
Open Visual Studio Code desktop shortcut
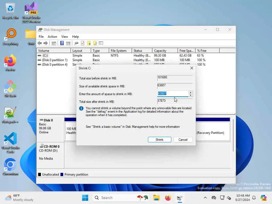10,143
